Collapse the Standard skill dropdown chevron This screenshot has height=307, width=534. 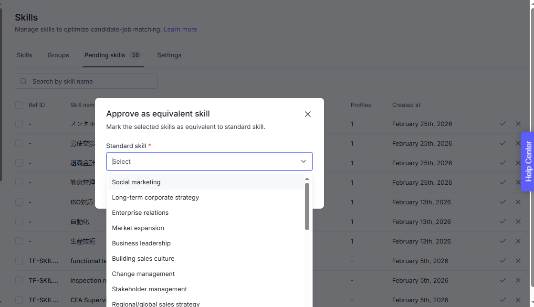[304, 161]
